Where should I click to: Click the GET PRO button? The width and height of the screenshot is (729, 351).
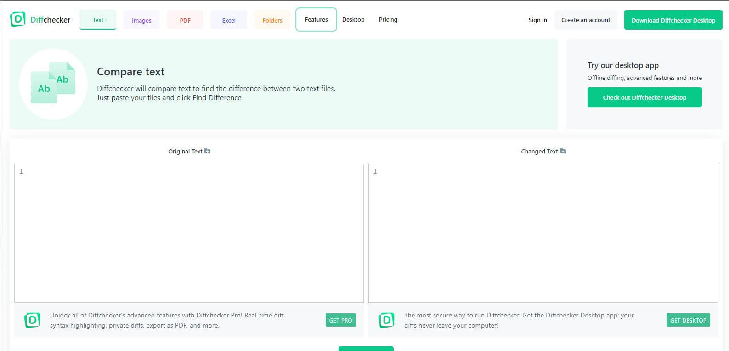(340, 320)
